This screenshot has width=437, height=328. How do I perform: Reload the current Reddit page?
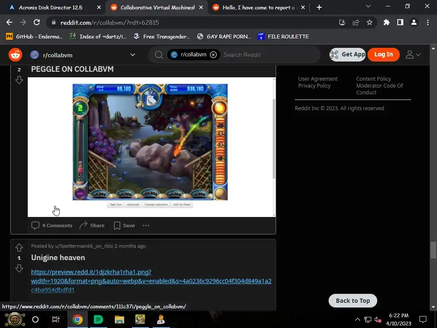(x=37, y=23)
